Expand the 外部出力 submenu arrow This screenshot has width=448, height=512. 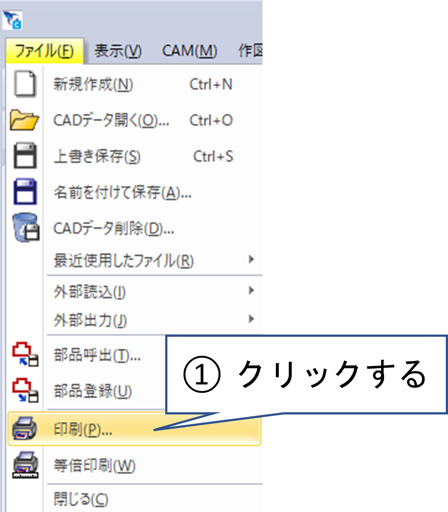coord(251,319)
